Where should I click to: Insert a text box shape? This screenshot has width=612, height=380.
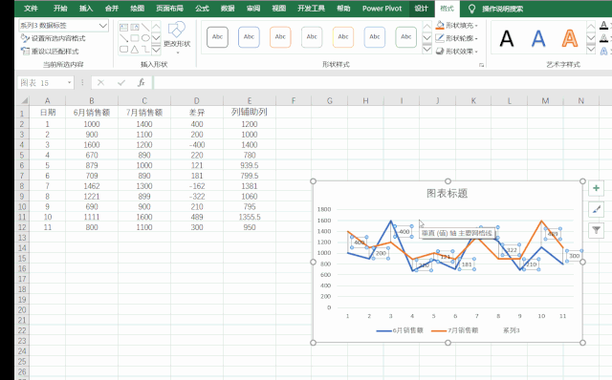[123, 28]
